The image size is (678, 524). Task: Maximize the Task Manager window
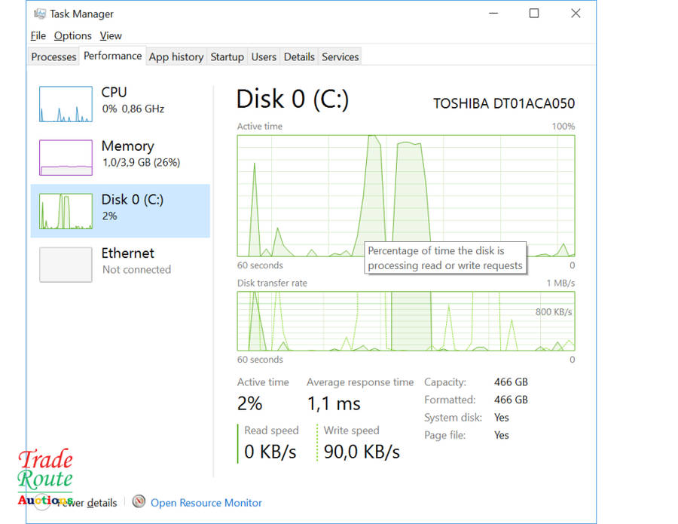(534, 14)
